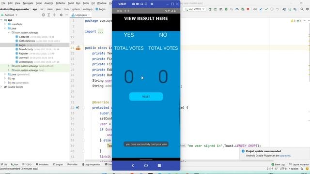310x174 pixels.
Task: Click the Git show history clock icon
Action: [x=272, y=9]
